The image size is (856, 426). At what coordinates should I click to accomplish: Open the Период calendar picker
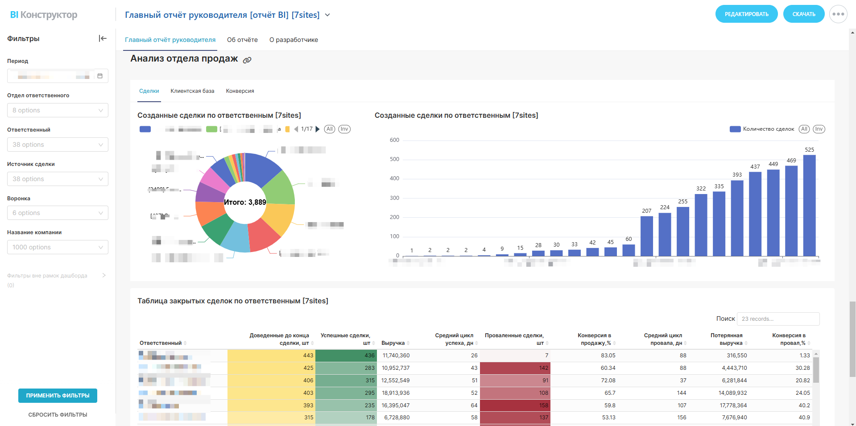[100, 76]
